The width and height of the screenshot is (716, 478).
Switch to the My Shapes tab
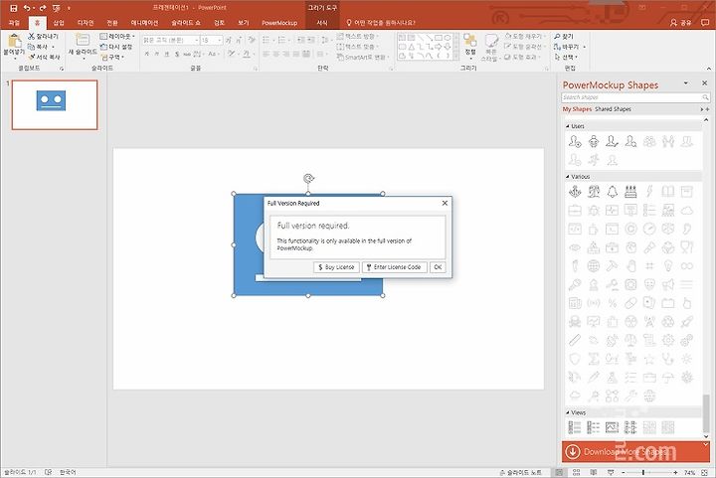577,109
